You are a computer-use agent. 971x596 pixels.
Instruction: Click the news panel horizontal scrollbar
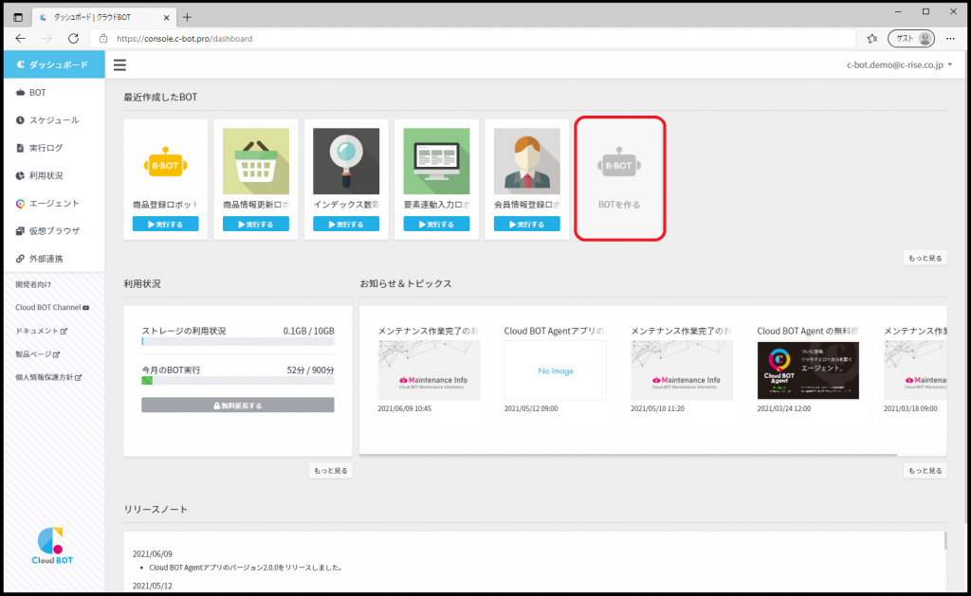(x=629, y=454)
